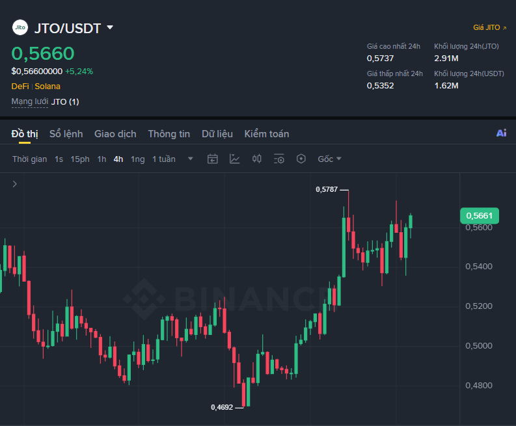Select the 15ph time interval
Screen dimensions: 516x426
[80, 159]
